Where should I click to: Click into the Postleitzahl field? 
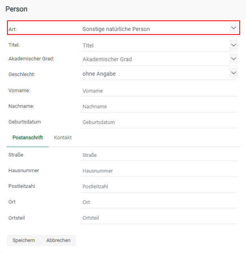pyautogui.click(x=158, y=187)
